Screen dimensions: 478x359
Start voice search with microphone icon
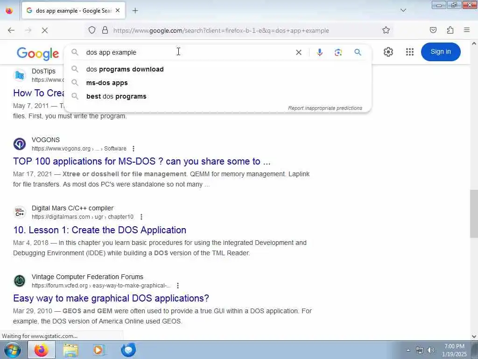pyautogui.click(x=319, y=52)
